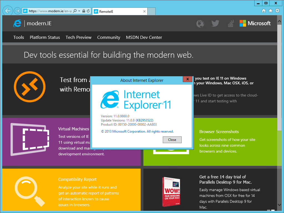Screen dimensions: 284x213
Task: Click the vertical scrollbar thumb
Action: pos(279,77)
